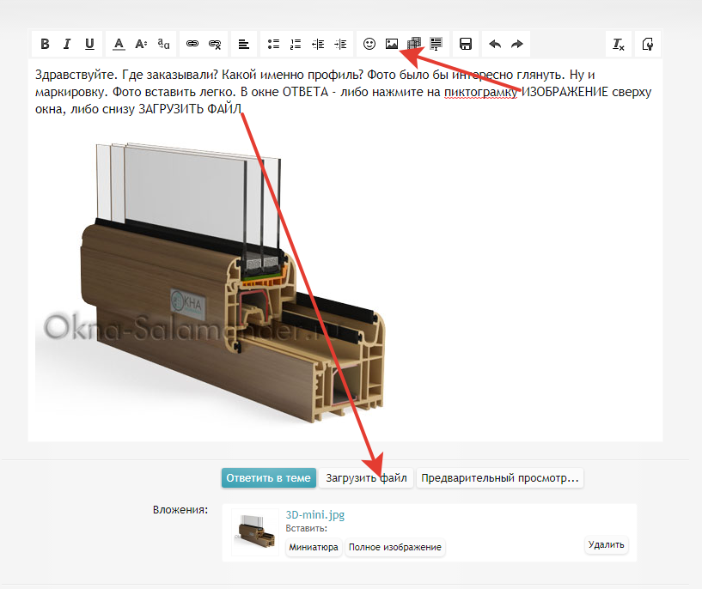Insert a hyperlink with the chain icon

(x=192, y=44)
